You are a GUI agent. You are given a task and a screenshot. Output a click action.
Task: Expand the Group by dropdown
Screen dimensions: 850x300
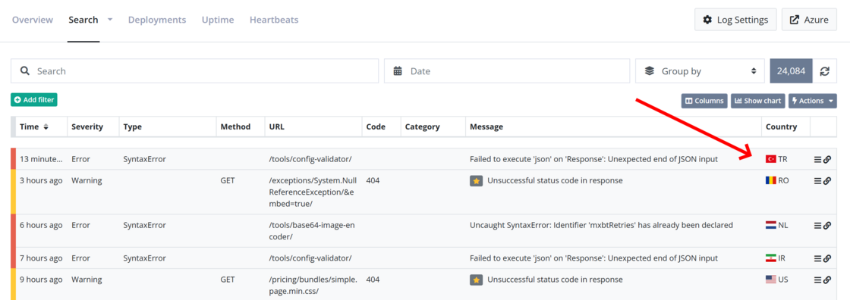(x=700, y=71)
